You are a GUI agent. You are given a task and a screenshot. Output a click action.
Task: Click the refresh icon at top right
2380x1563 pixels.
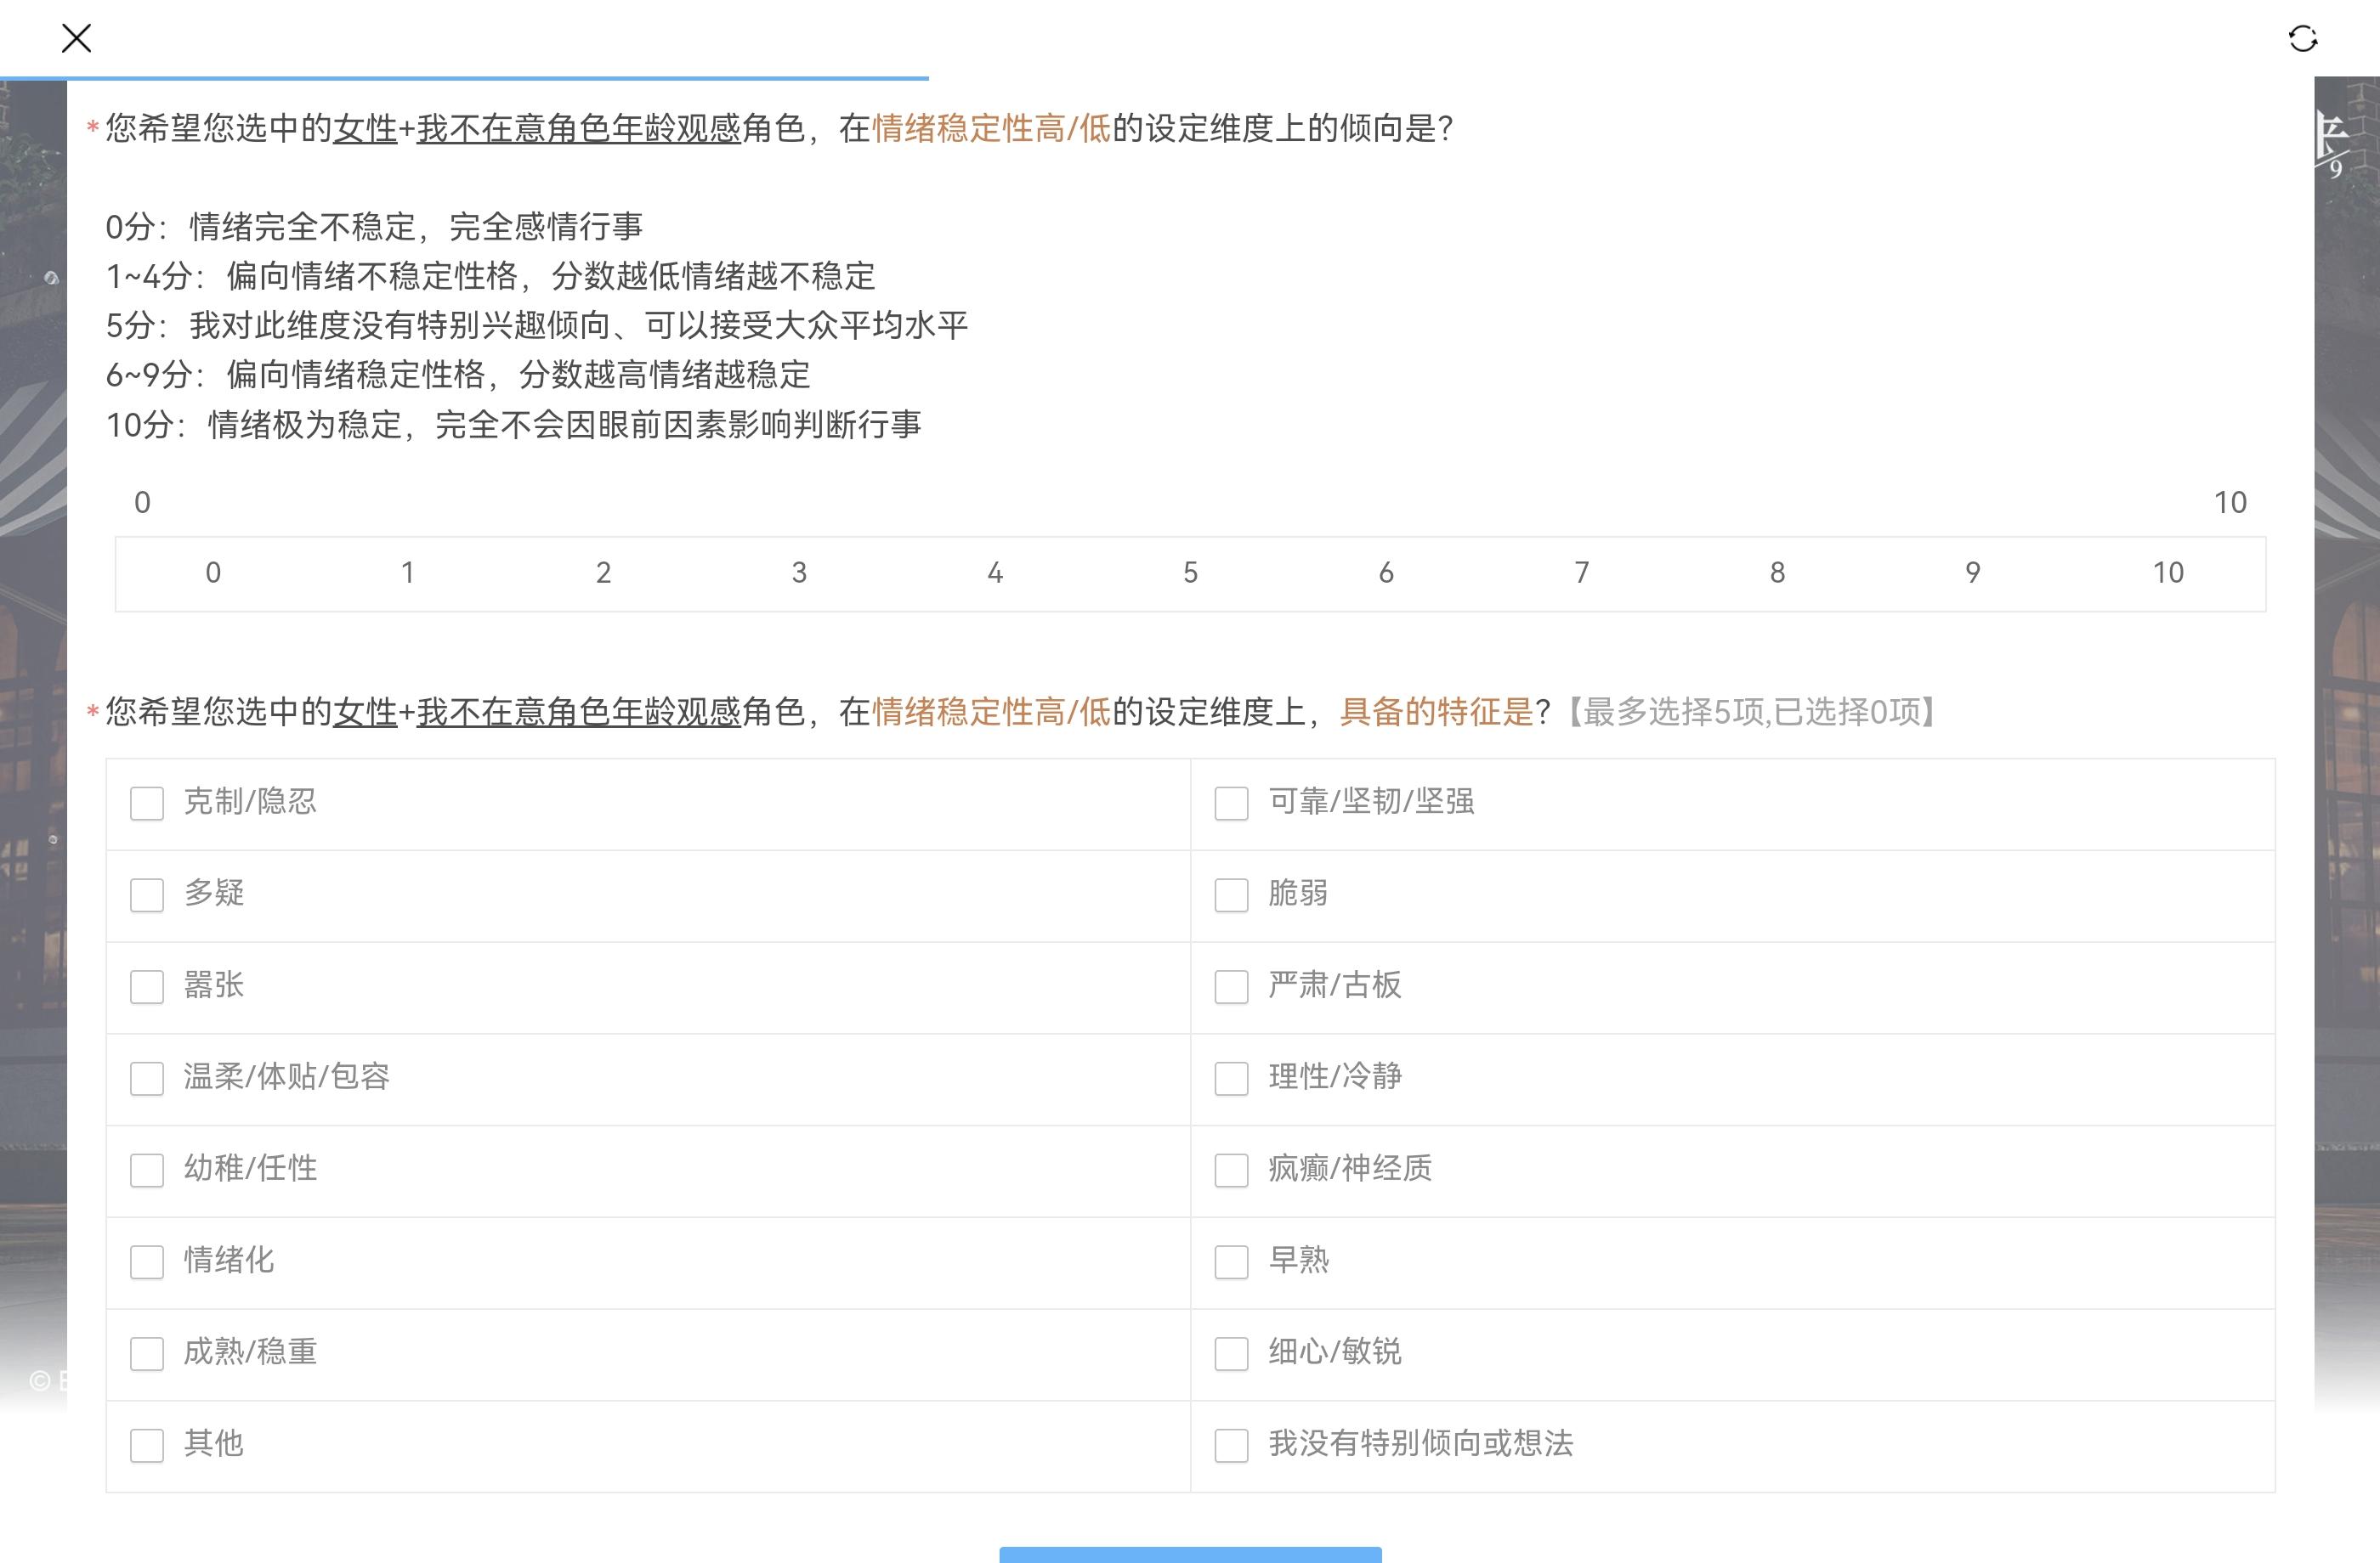pyautogui.click(x=2302, y=39)
